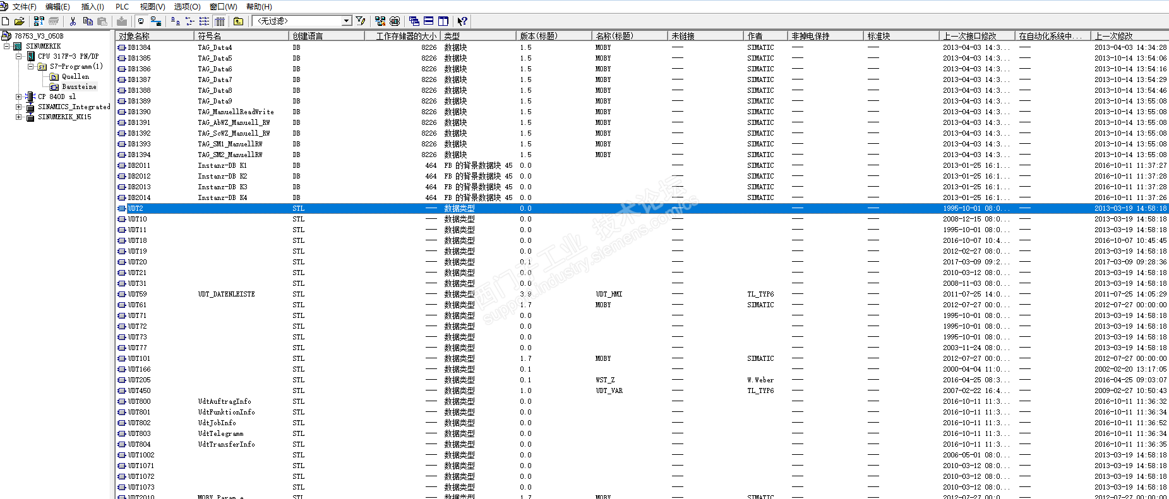The width and height of the screenshot is (1169, 499).
Task: Click the UDT59 data type icon
Action: (x=122, y=294)
